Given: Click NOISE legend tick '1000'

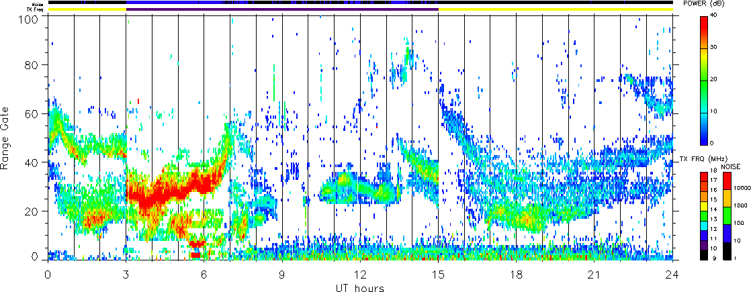Looking at the screenshot, I should (x=740, y=206).
